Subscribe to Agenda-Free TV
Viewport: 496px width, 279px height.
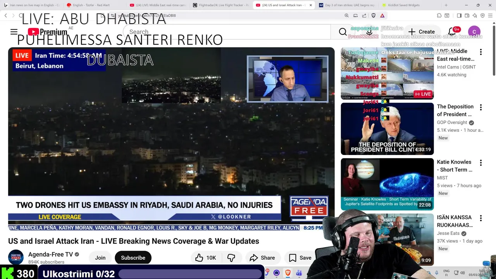(133, 258)
